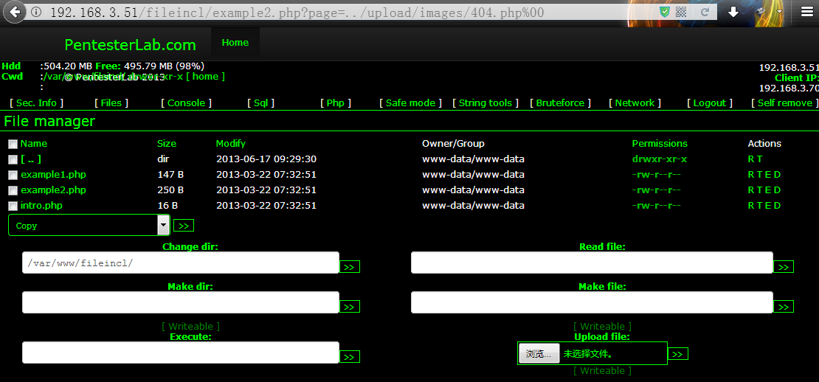Switch to the Home tab

[x=235, y=43]
